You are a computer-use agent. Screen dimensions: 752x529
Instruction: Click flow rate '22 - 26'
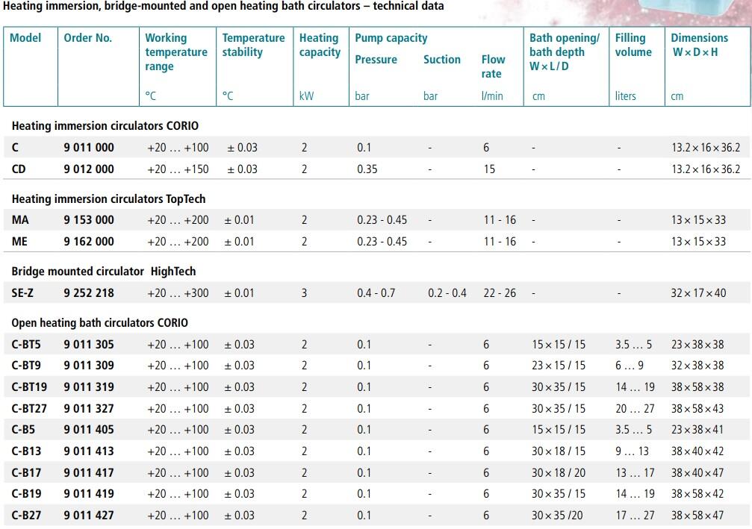point(500,292)
